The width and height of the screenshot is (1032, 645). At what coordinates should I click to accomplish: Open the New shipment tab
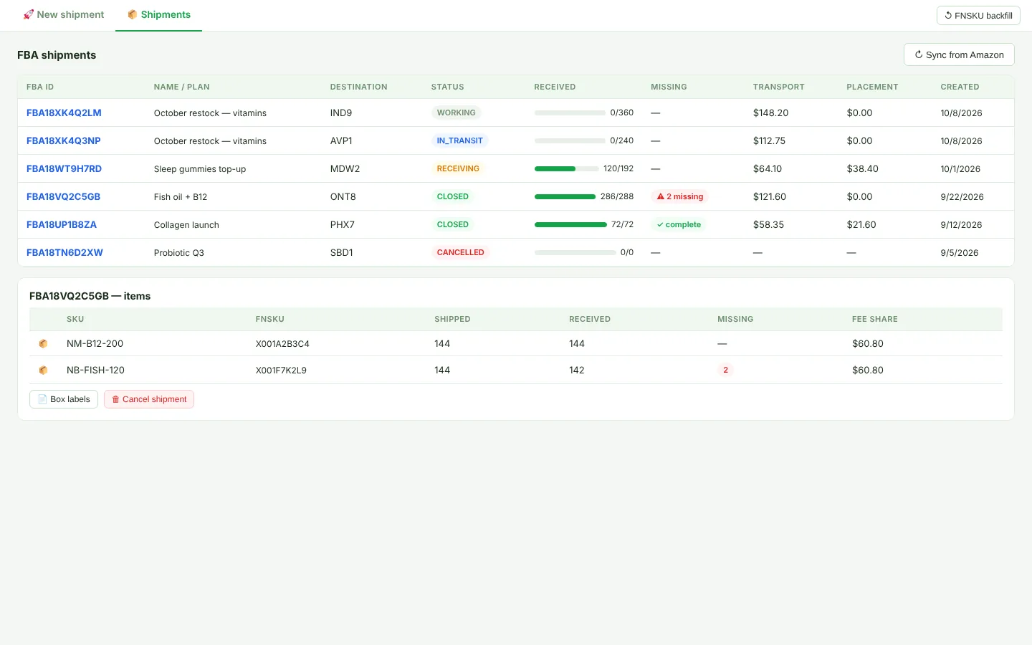click(x=63, y=14)
